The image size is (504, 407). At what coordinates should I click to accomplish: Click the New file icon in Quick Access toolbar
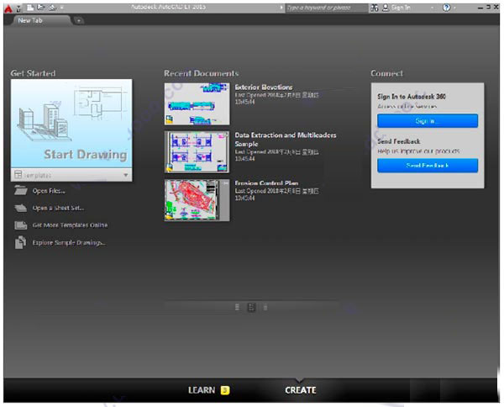point(30,7)
